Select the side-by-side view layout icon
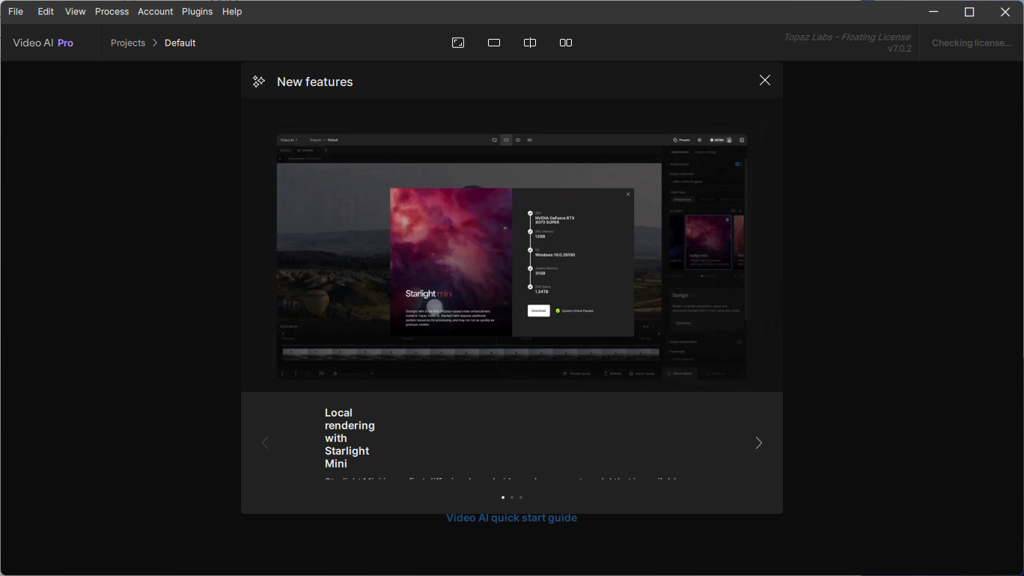The height and width of the screenshot is (576, 1024). [566, 43]
